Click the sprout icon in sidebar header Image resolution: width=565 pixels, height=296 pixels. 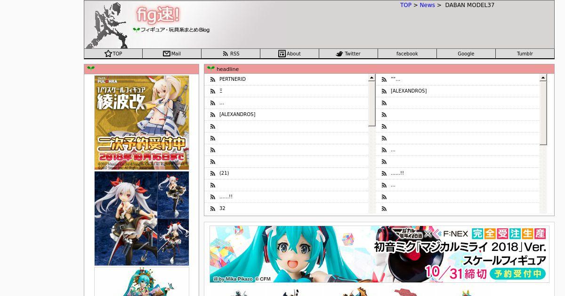(x=91, y=69)
